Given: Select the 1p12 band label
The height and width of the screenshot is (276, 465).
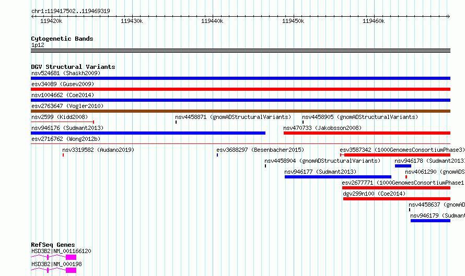Looking at the screenshot, I should point(38,45).
